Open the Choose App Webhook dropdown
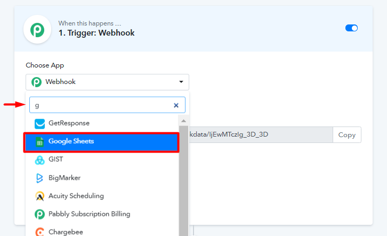Image resolution: width=387 pixels, height=236 pixels. 107,82
